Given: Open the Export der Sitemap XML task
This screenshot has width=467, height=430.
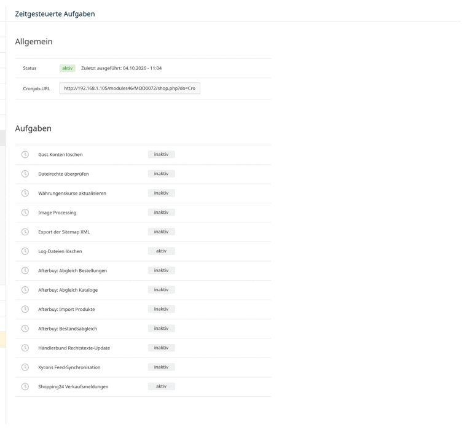Looking at the screenshot, I should pos(64,232).
